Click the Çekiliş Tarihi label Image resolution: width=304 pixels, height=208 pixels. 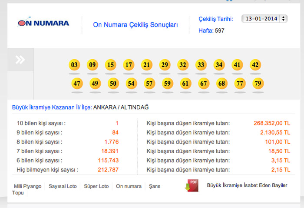pyautogui.click(x=216, y=19)
